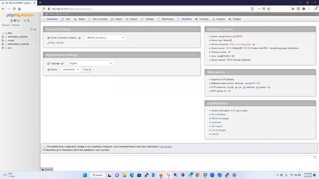Click the Chrome icon in taskbar
Image resolution: width=319 pixels, height=179 pixels.
coord(197,175)
